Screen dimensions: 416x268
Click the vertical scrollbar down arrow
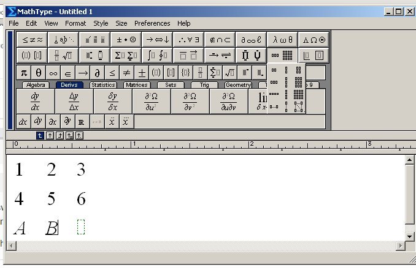(x=409, y=236)
